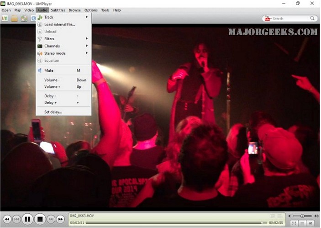Click the Unload menu entry
This screenshot has height=228, width=321.
(x=63, y=32)
